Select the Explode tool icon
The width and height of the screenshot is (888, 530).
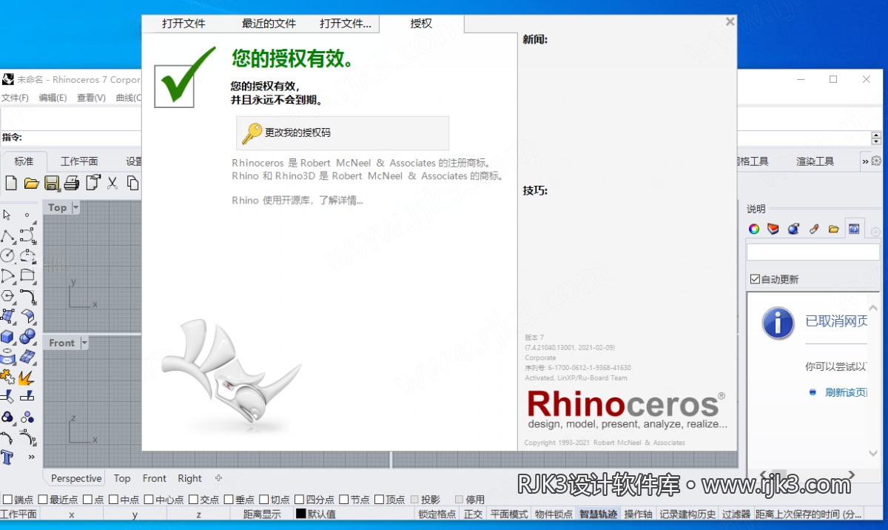(x=27, y=378)
